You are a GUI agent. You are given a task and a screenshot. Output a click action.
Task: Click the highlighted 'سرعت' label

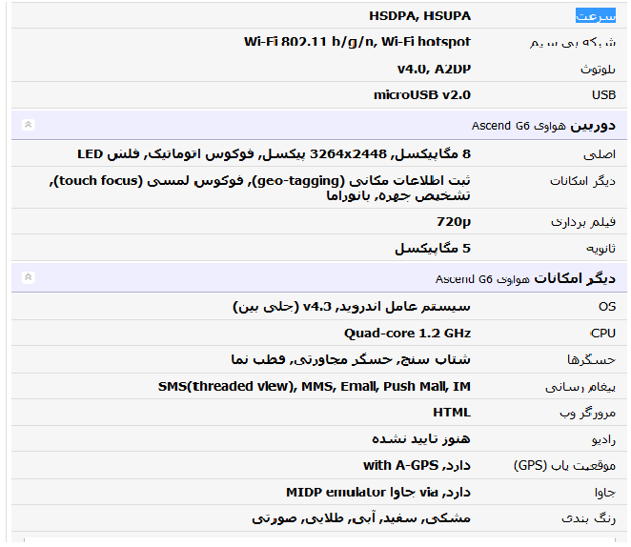[x=595, y=15]
